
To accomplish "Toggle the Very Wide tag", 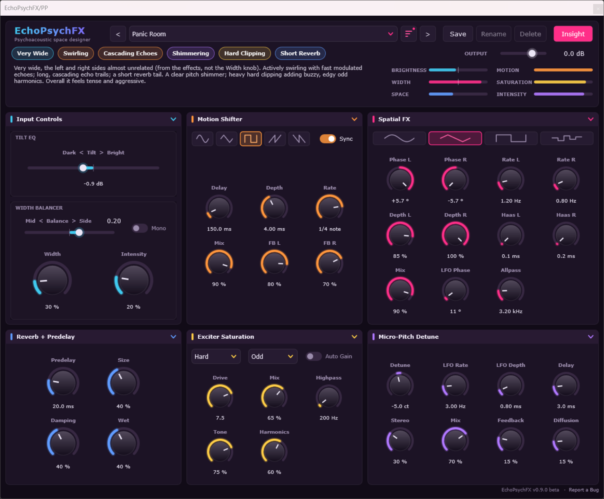I will click(33, 53).
